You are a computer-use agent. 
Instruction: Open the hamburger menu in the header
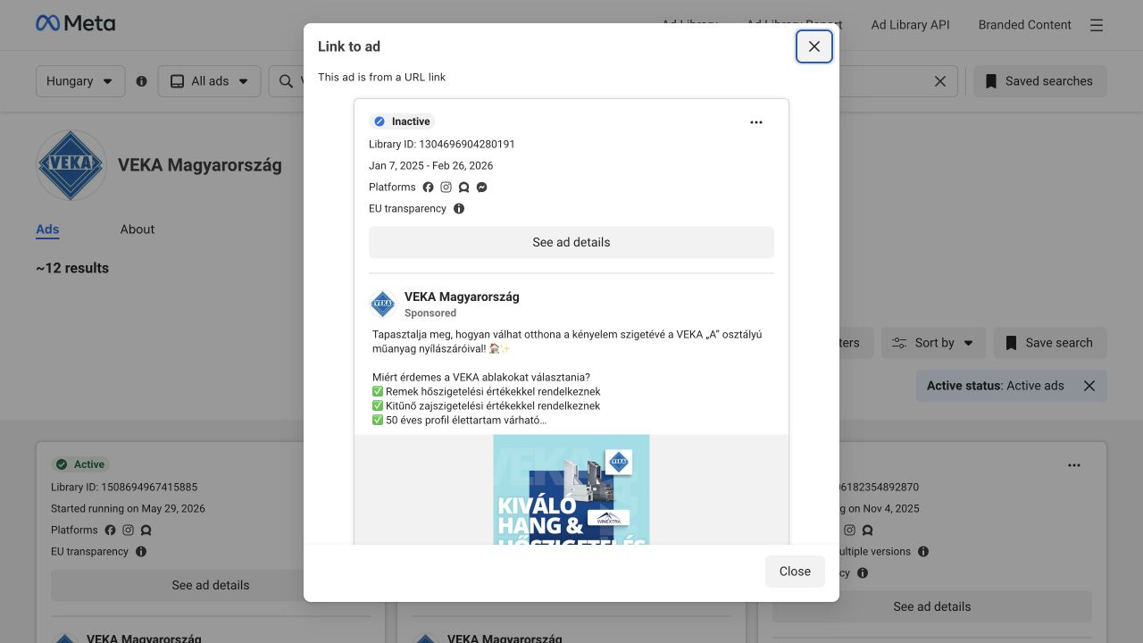point(1097,25)
